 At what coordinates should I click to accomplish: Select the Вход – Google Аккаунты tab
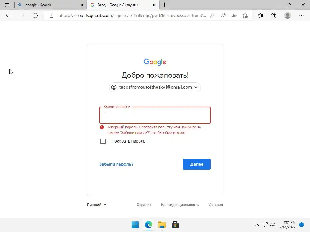tap(123, 5)
